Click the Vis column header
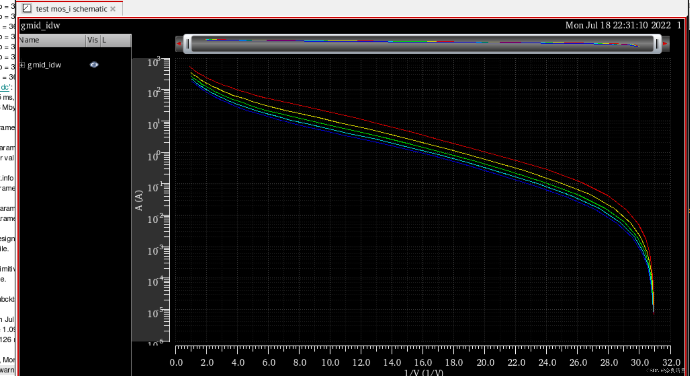Screen dimensions: 690x376 click(92, 40)
